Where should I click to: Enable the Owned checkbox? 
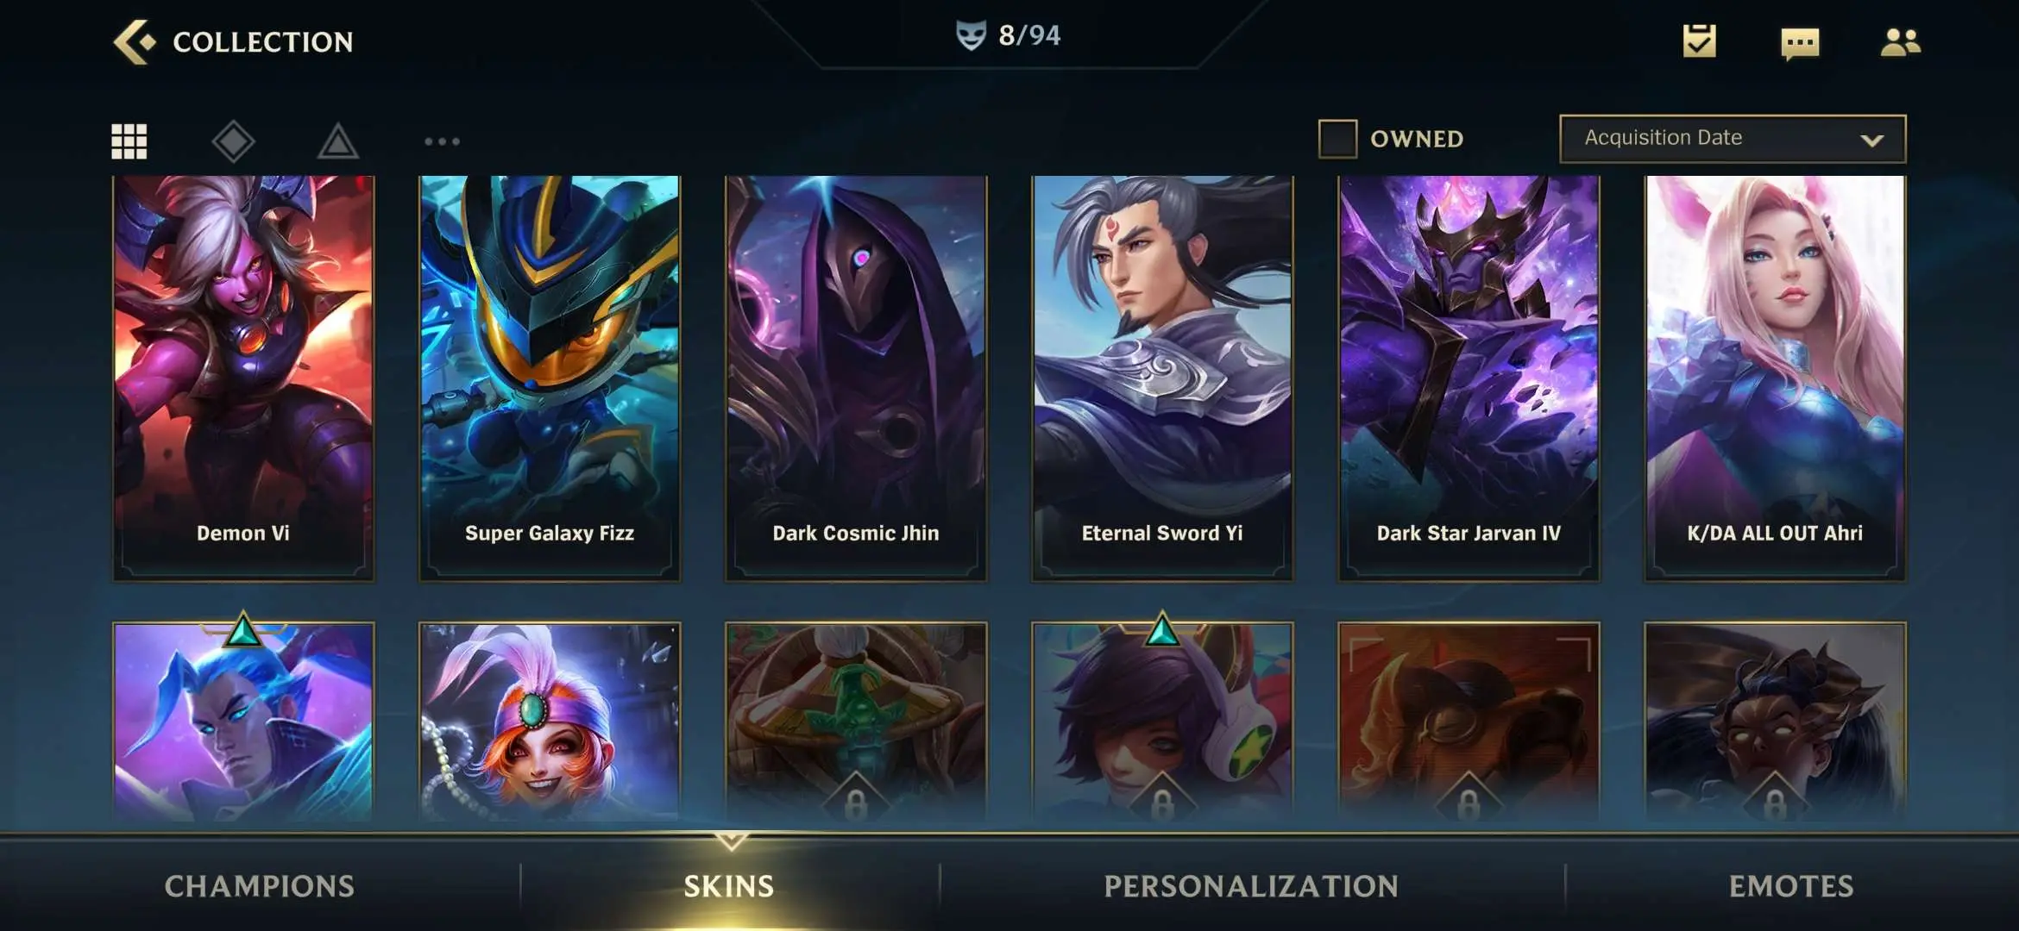tap(1337, 139)
